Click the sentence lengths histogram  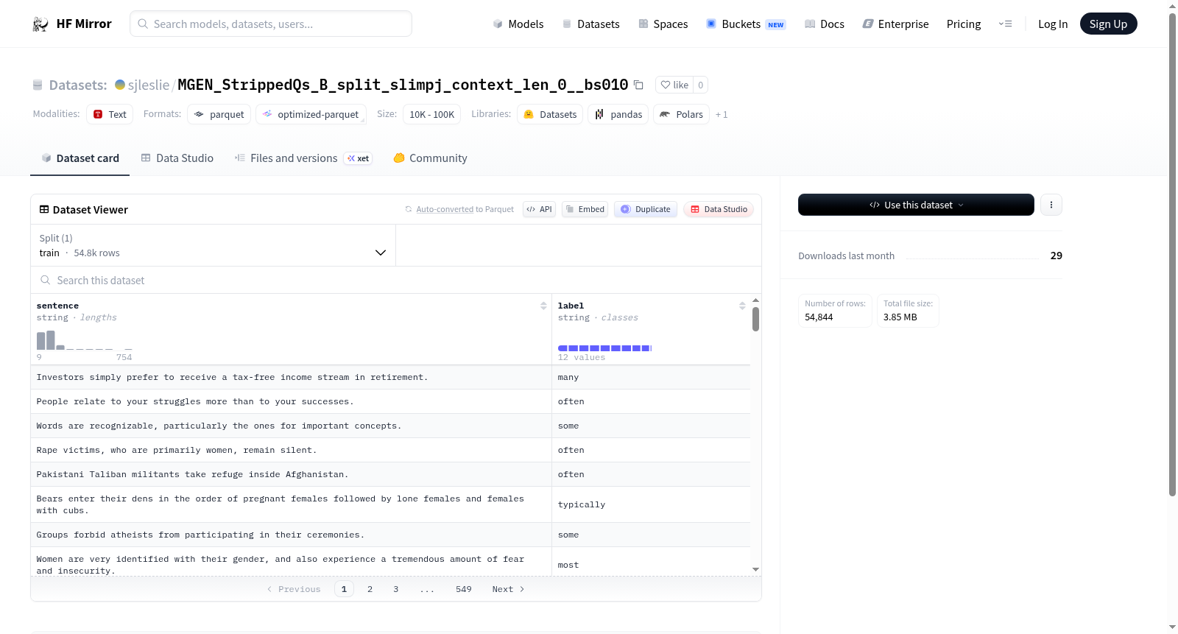(85, 340)
